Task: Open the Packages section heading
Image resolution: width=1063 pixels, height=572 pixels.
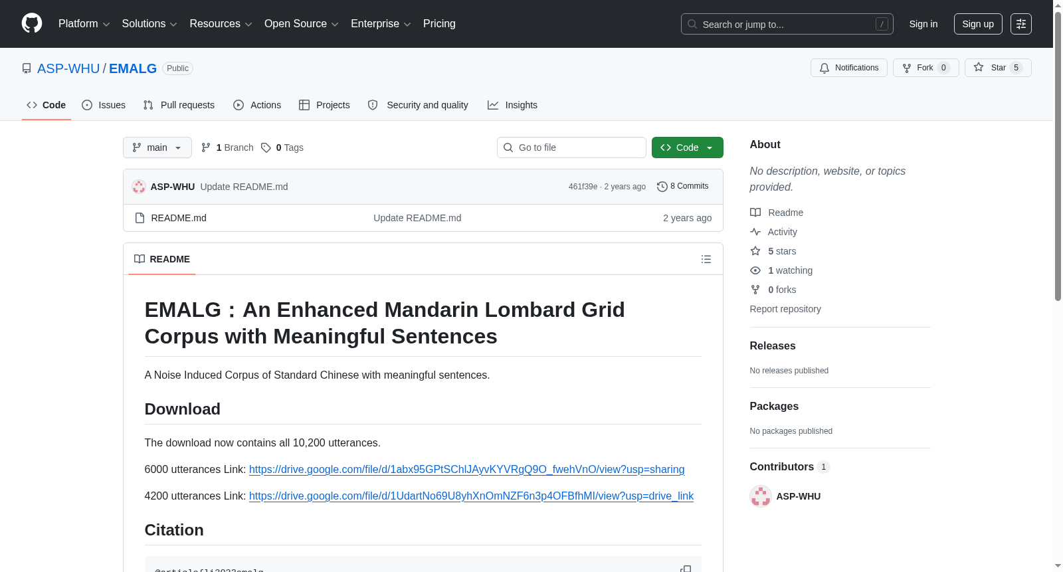Action: pyautogui.click(x=774, y=407)
